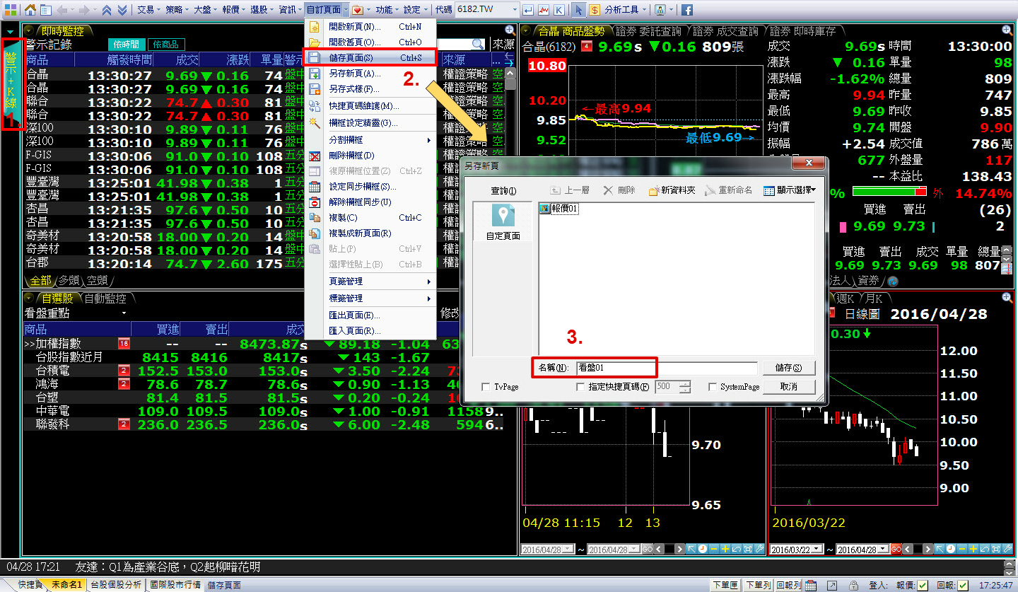
Task: Check the SystemPage checkbox
Action: point(713,387)
